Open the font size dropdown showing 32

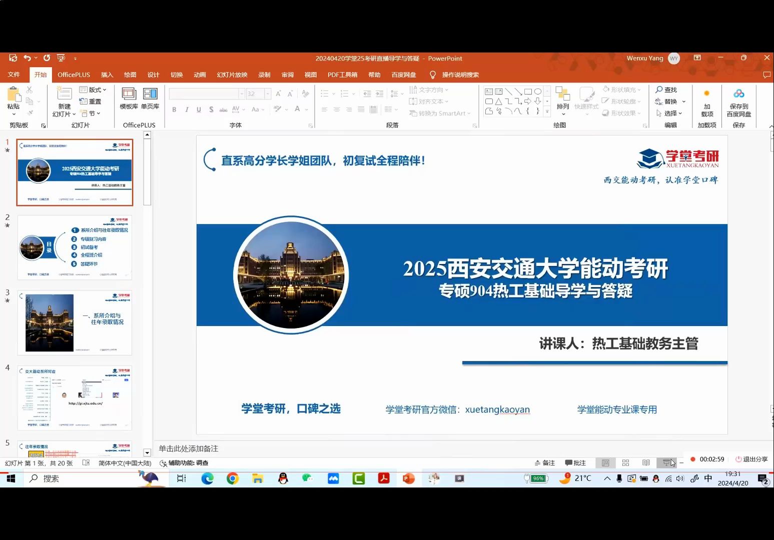point(268,93)
